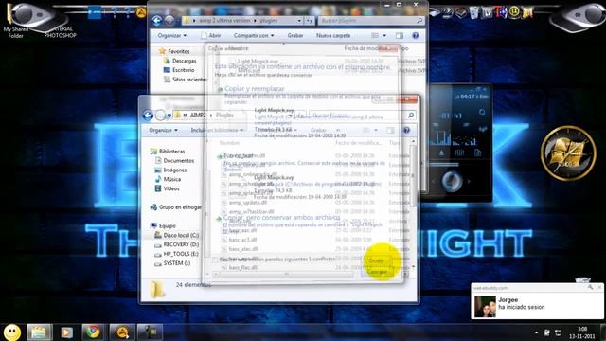Open the My Shared Folder desktop icon
Image resolution: width=606 pixels, height=341 pixels.
(x=17, y=21)
